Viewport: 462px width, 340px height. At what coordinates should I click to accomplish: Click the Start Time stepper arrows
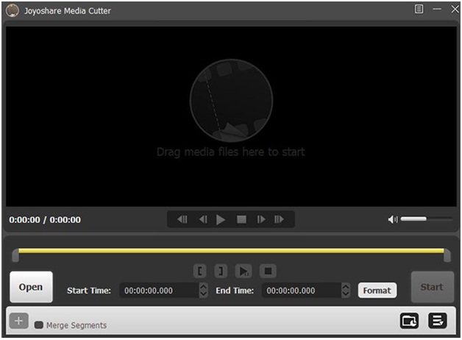click(204, 291)
